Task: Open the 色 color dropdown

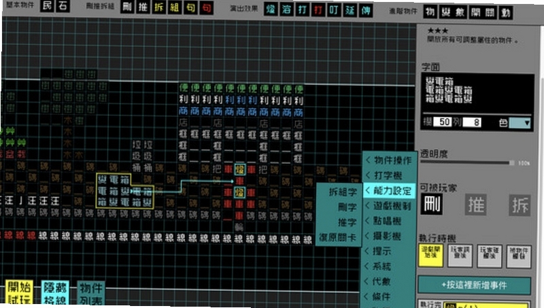Action: click(x=520, y=123)
